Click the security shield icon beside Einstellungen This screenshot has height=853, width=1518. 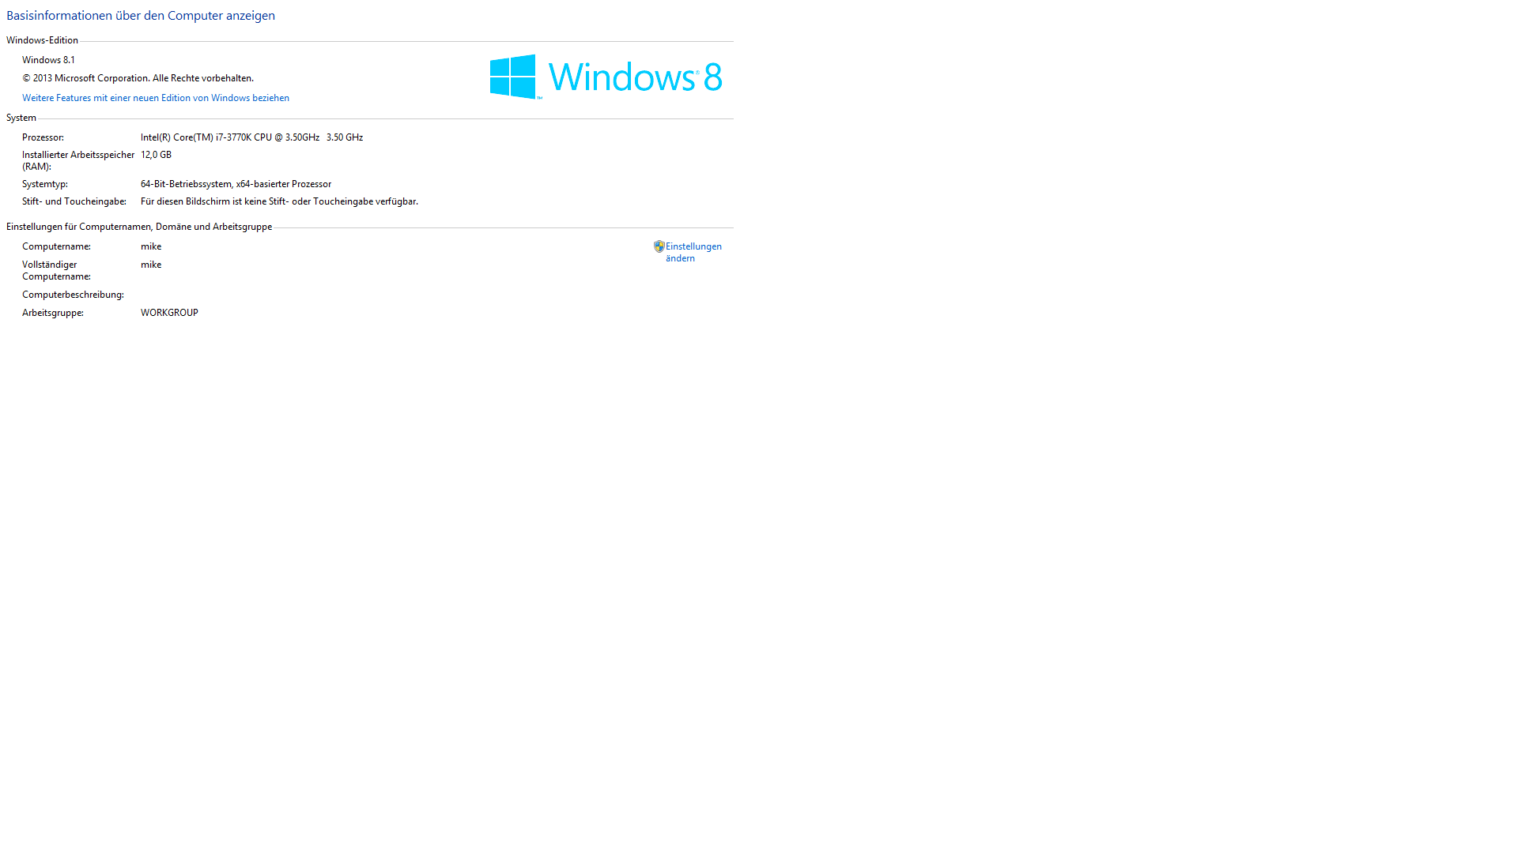click(x=659, y=246)
